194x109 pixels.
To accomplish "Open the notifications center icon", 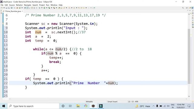I will (x=189, y=106).
